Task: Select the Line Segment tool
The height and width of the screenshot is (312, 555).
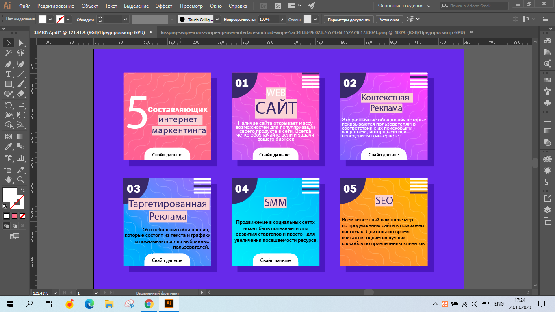Action: [x=21, y=74]
